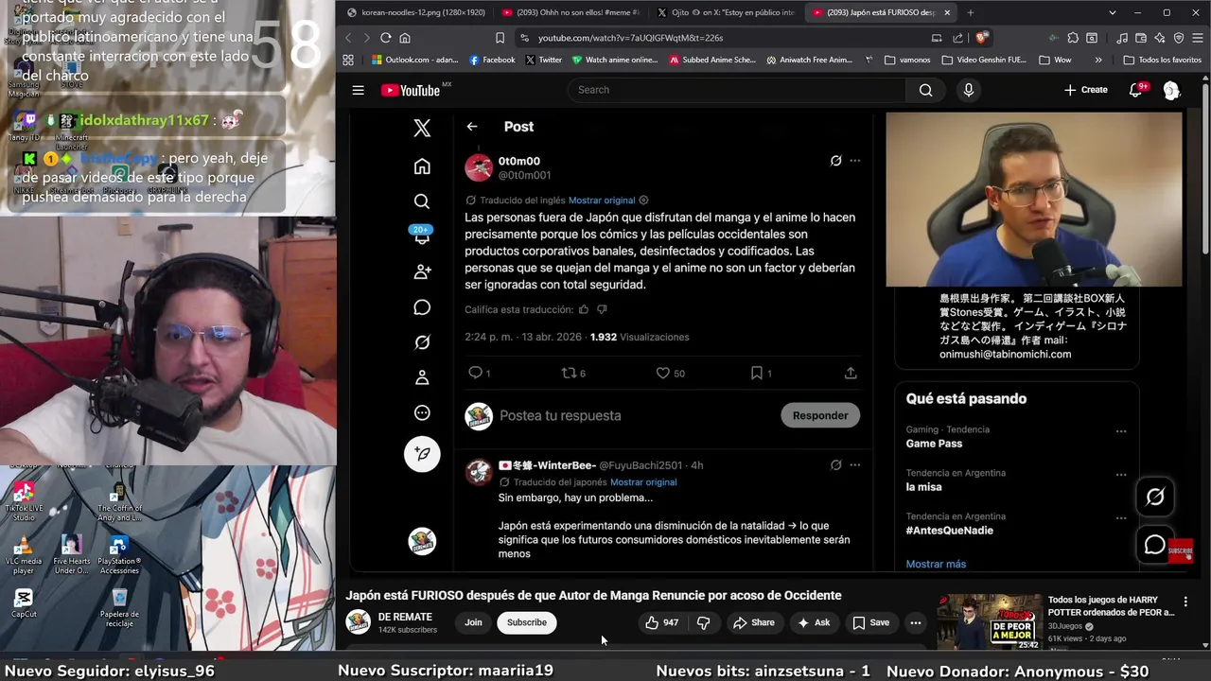
Task: Switch to Ojito on X tab
Action: [x=726, y=12]
